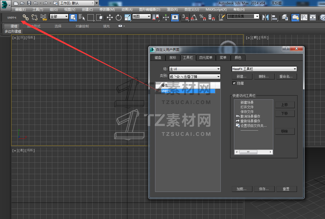Screen dimensions: 325x219
Task: Toggle the 隐藏 checkbox
Action: click(x=234, y=83)
